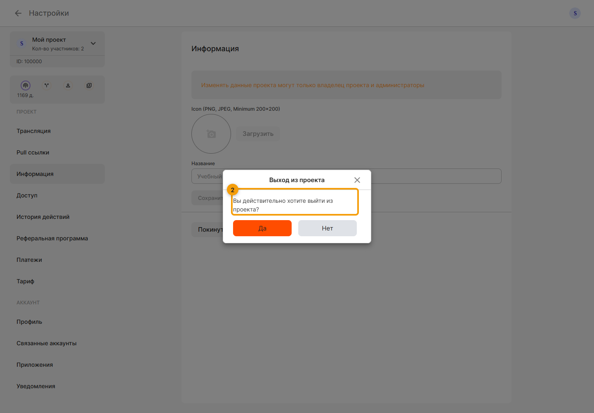Image resolution: width=594 pixels, height=413 pixels.
Task: Click the Кол-во участников: 2 text
Action: [58, 49]
